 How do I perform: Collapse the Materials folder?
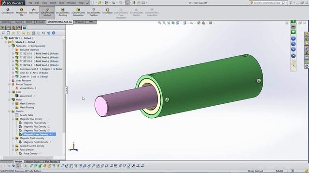10,46
